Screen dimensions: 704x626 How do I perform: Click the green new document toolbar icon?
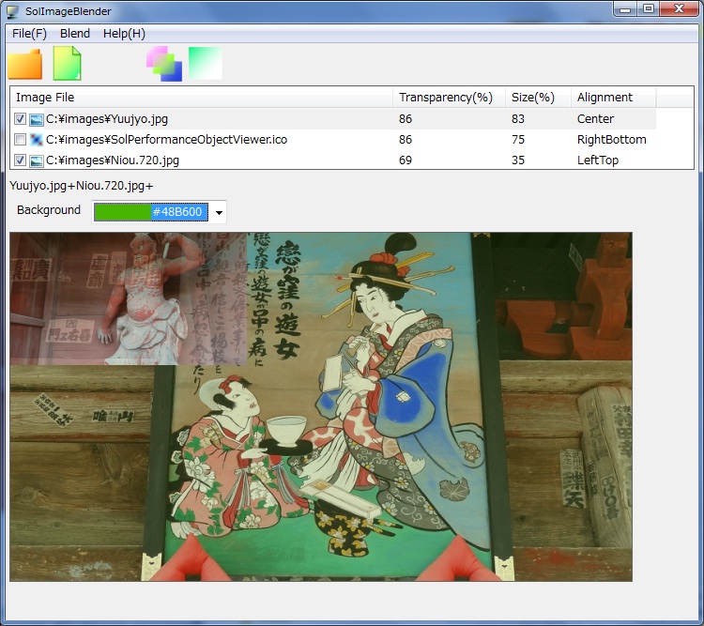pos(67,63)
